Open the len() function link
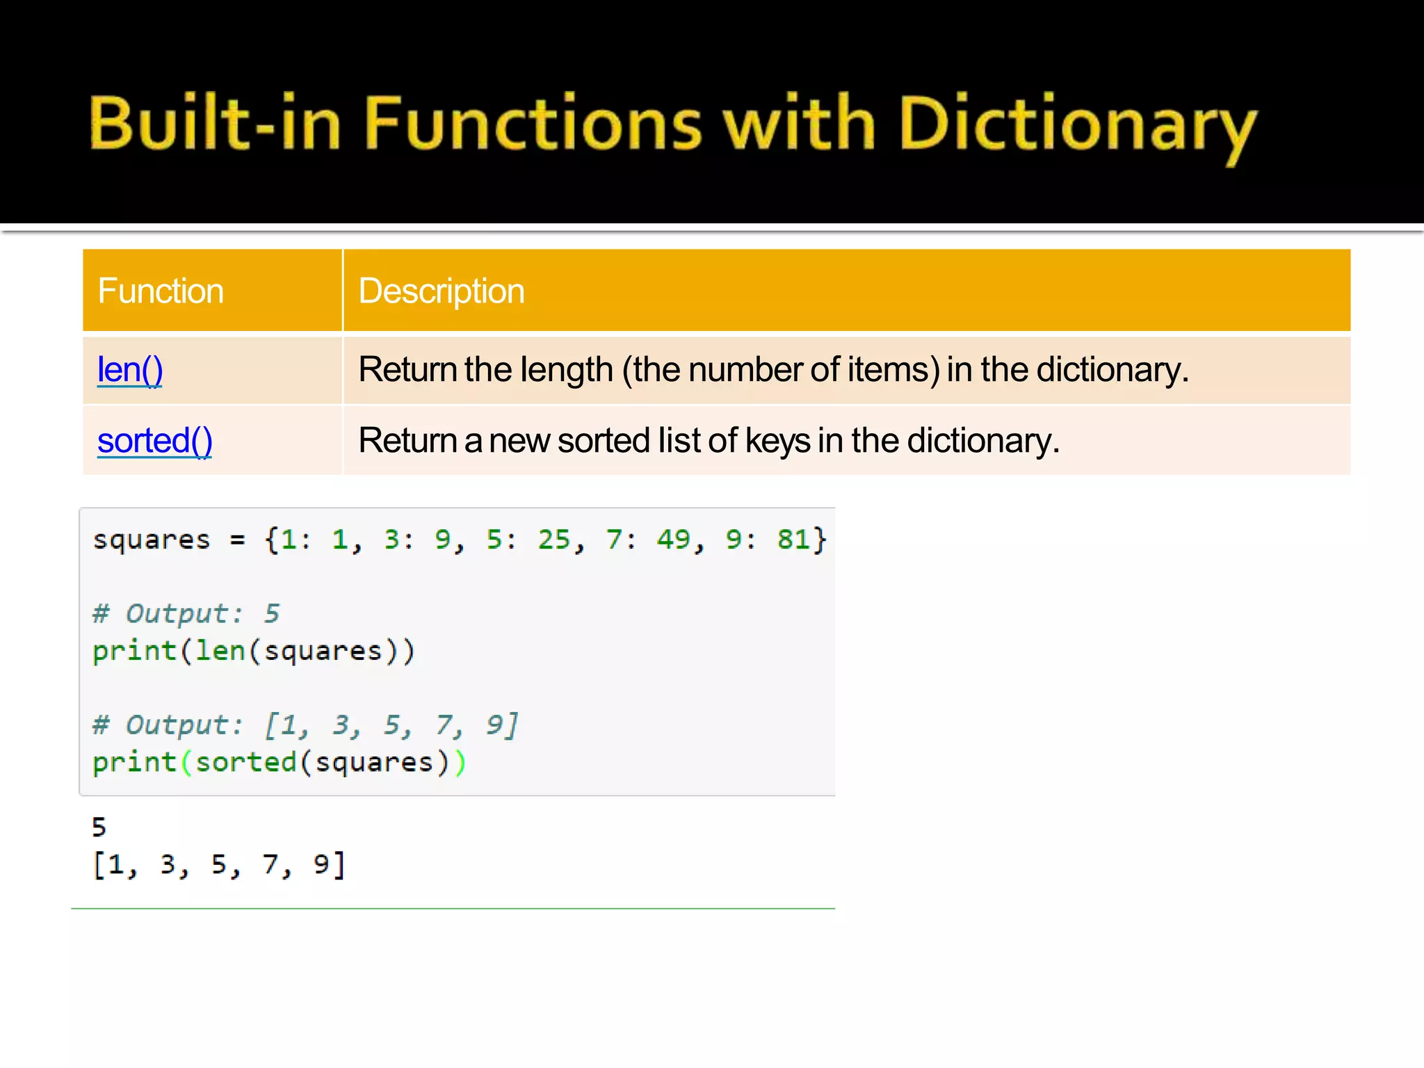The width and height of the screenshot is (1424, 1068). [130, 369]
